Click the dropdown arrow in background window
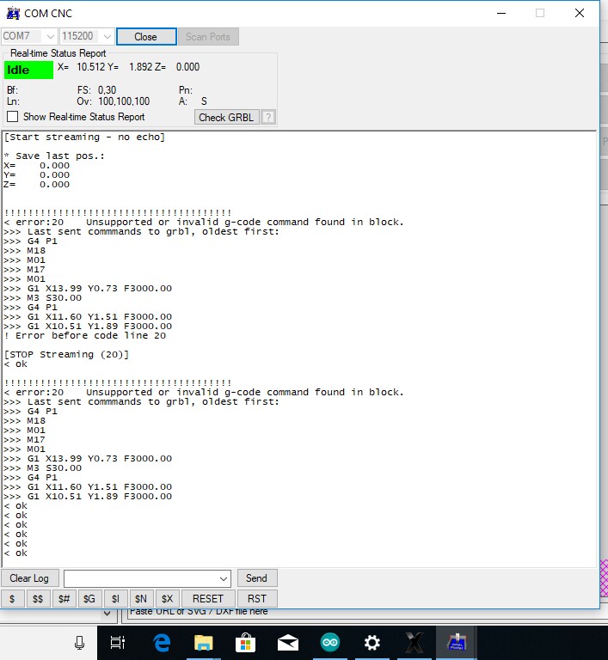 pyautogui.click(x=107, y=614)
